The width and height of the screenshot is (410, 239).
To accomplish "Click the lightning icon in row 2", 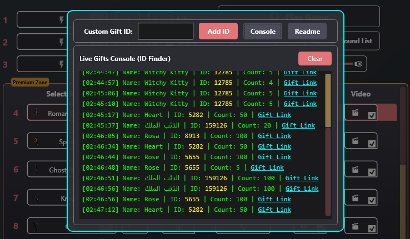I will coord(62,42).
